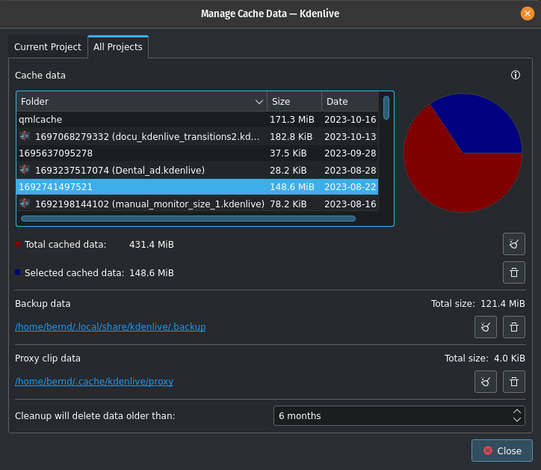Click the Total cached data 431.4 MiB value
The image size is (541, 470).
[152, 244]
